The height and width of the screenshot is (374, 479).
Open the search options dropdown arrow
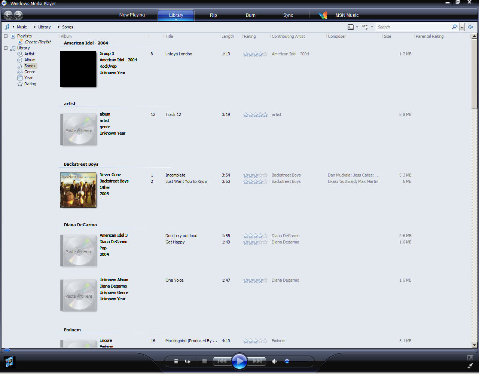coord(462,27)
